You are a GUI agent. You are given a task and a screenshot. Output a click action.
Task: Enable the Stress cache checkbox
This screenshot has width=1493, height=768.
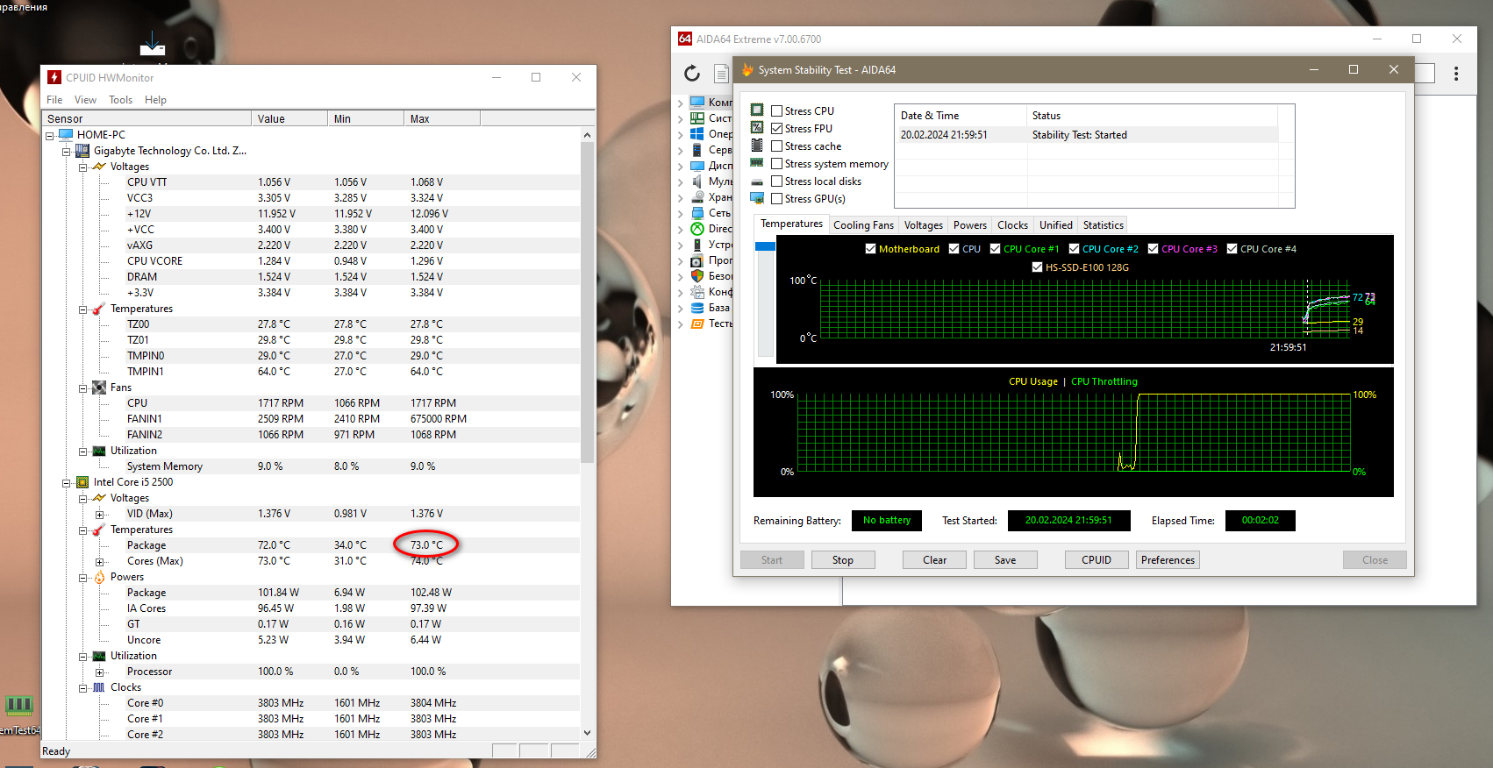pyautogui.click(x=776, y=146)
